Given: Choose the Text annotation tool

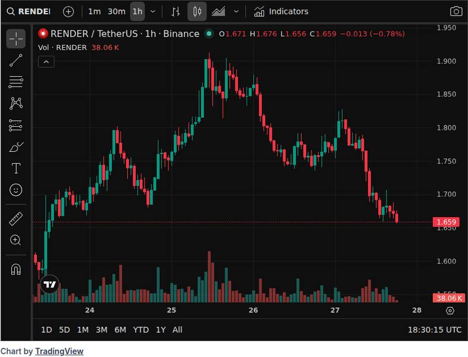Looking at the screenshot, I should coord(16,168).
